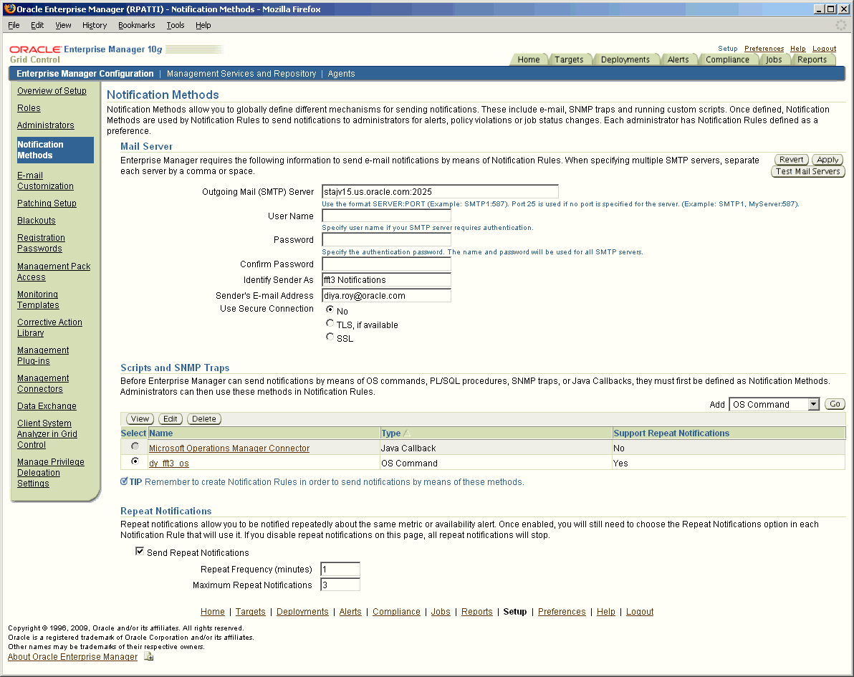The image size is (854, 677).
Task: Switch to the Jobs tab
Action: click(x=774, y=59)
